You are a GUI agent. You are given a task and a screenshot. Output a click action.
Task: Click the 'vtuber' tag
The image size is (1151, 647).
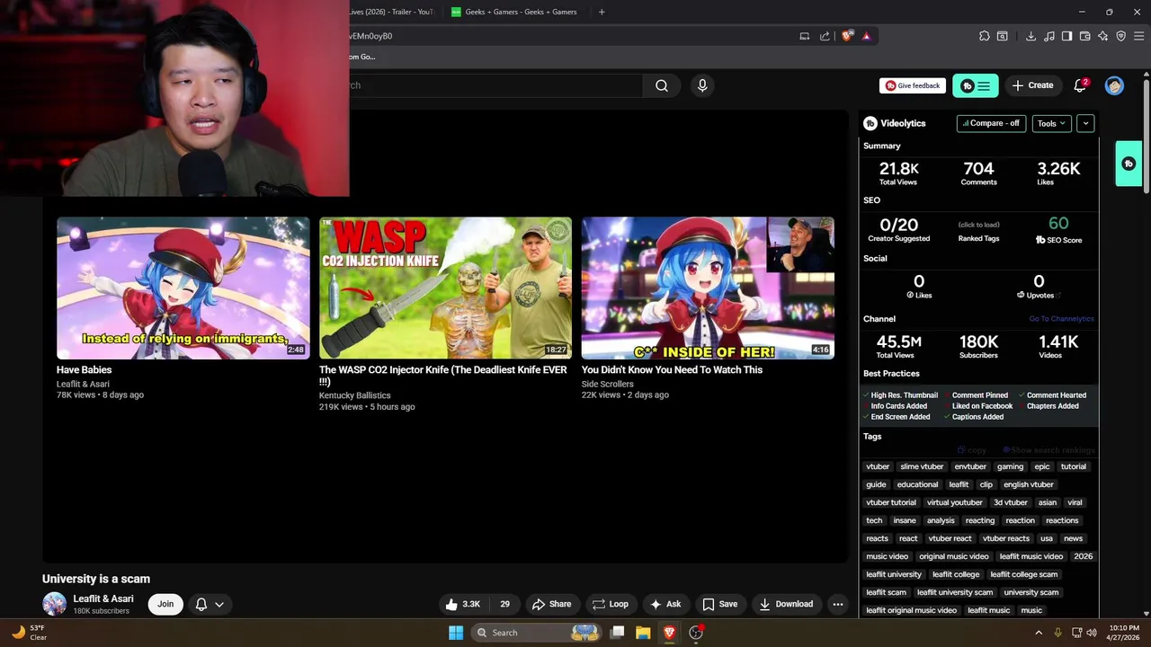[878, 466]
